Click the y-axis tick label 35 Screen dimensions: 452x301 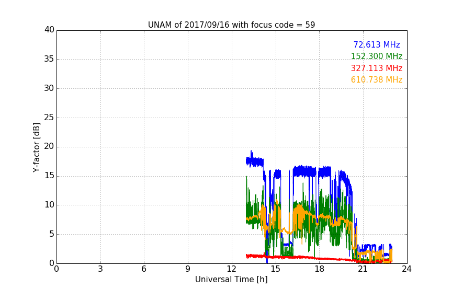pos(49,59)
